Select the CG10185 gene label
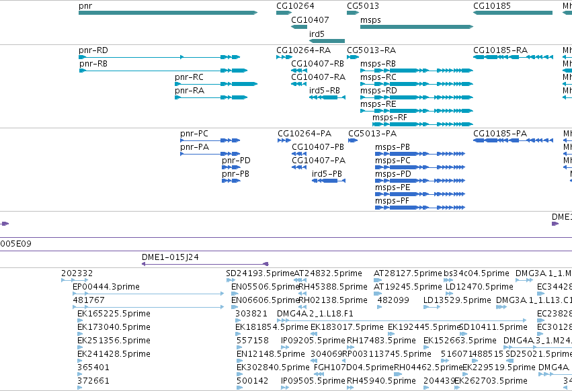 [492, 6]
